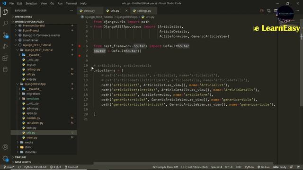Viewport: 303px width, 170px height.
Task: Open the File menu
Action: click(x=11, y=3)
